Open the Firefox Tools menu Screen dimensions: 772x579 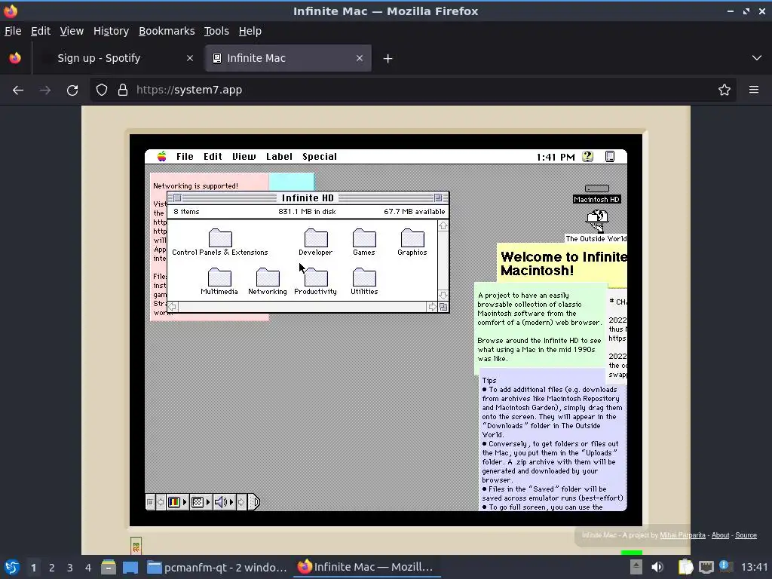pyautogui.click(x=216, y=31)
